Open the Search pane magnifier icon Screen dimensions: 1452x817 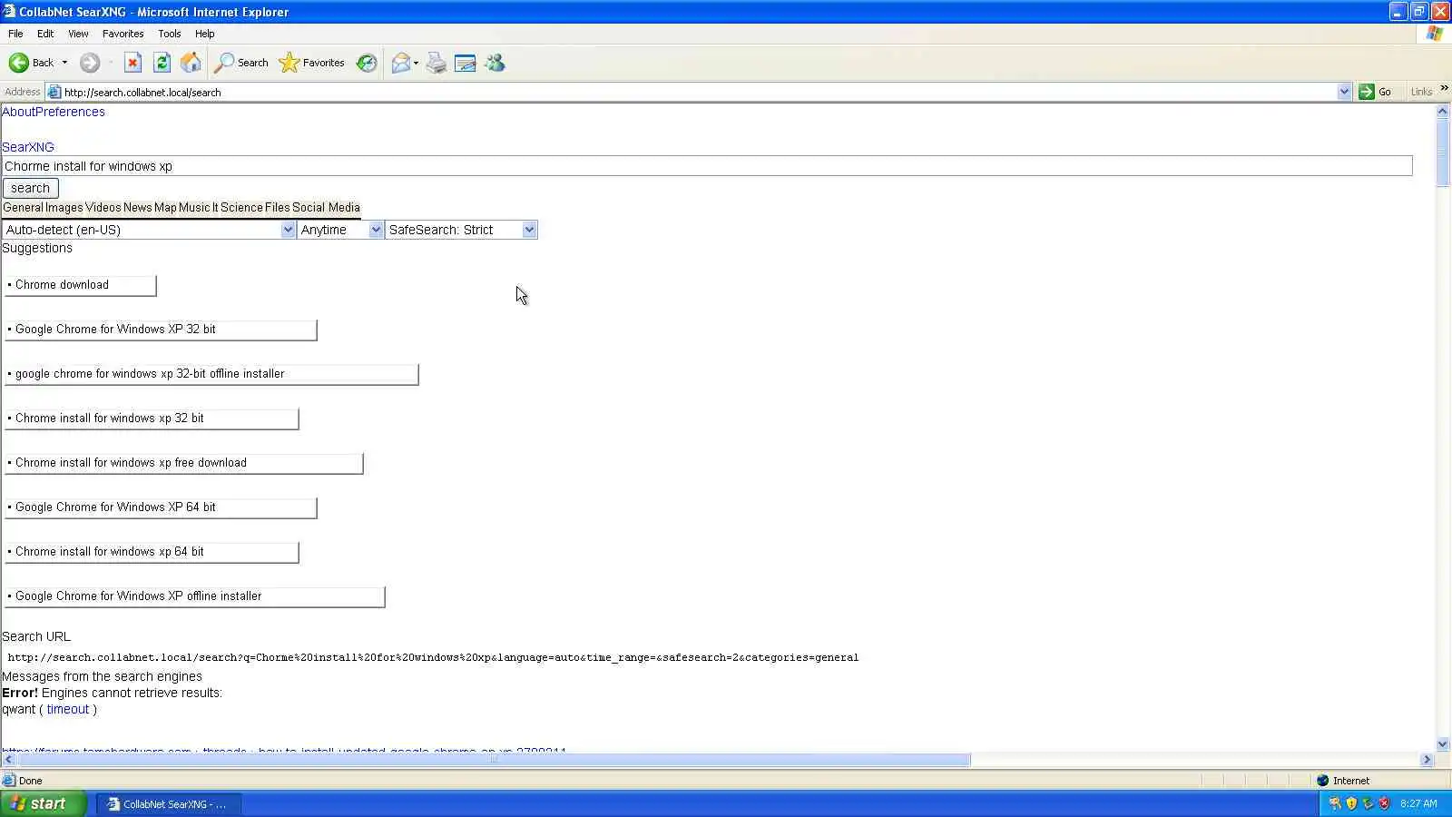[x=224, y=63]
